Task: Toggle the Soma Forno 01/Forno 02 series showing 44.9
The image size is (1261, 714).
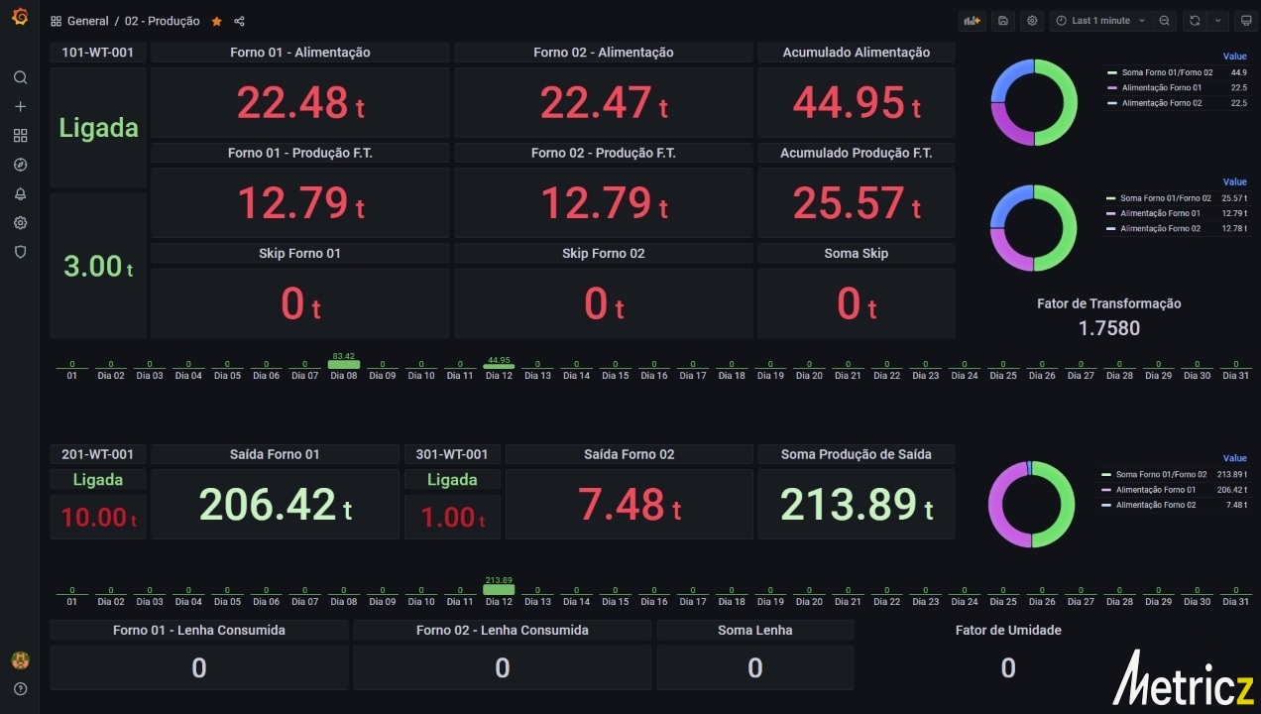Action: [x=1167, y=73]
